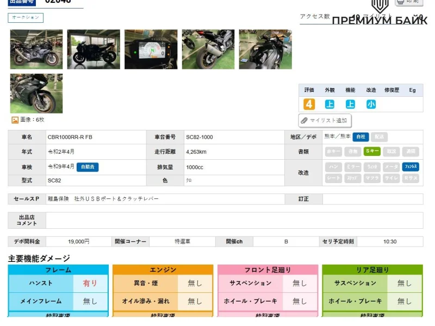Click the Премиум Байк shield logo
This screenshot has height=326, width=435.
point(380,5)
